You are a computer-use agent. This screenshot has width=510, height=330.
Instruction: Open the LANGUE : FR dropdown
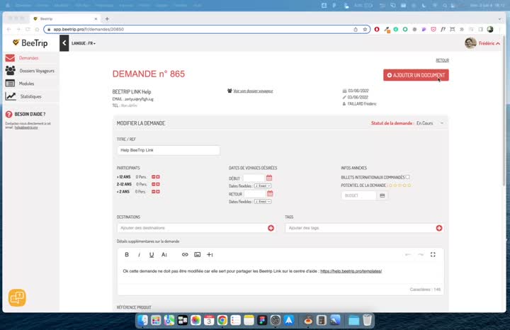[x=83, y=43]
